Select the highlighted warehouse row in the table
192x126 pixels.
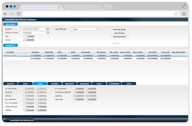coord(96,56)
